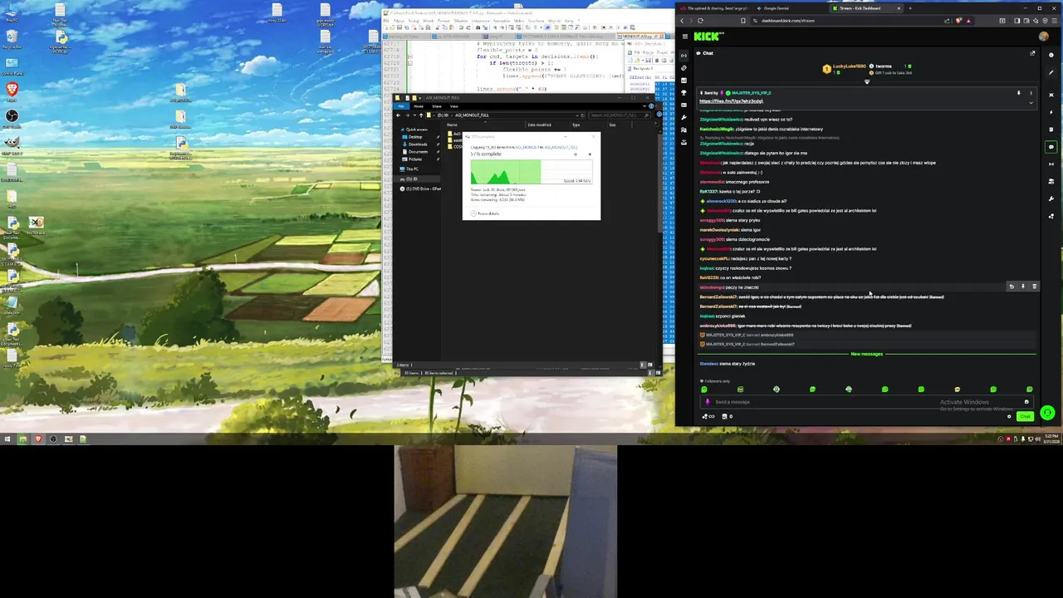Open a new browser tab
Screen dimensions: 1063x598
tap(910, 8)
